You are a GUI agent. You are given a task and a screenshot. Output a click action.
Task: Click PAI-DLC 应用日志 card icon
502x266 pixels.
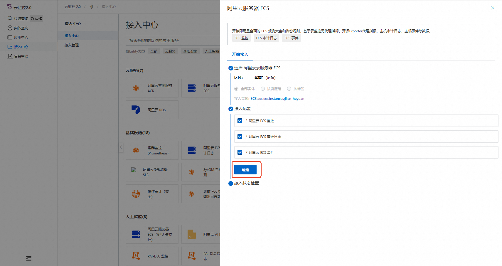click(192, 256)
